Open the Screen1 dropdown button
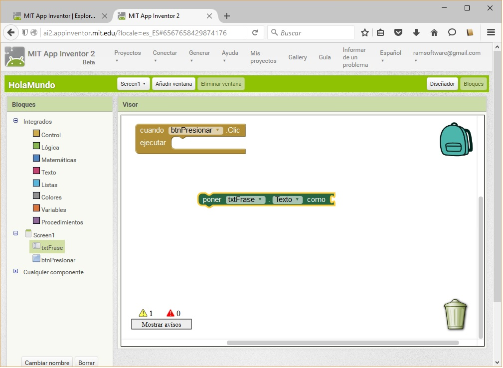Image resolution: width=503 pixels, height=368 pixels. pos(133,84)
